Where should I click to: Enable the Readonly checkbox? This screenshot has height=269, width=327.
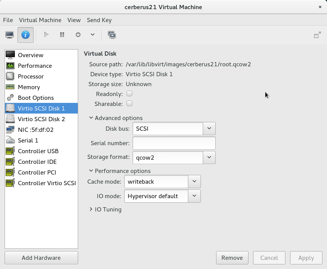tap(129, 93)
